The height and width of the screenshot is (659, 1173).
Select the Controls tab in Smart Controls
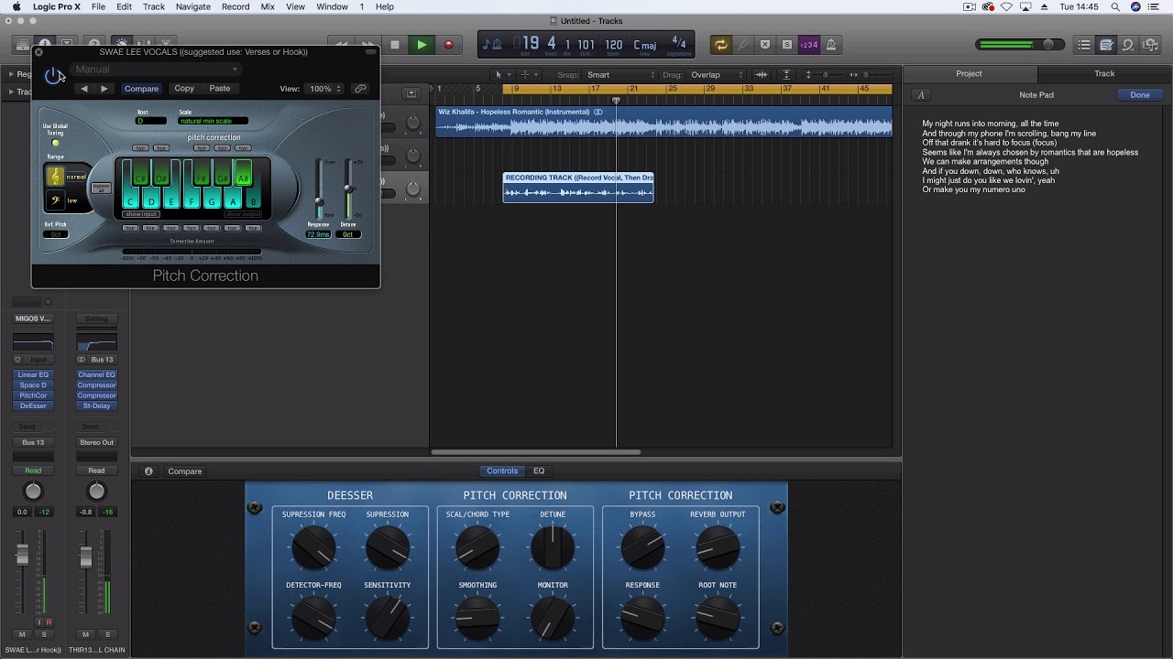pos(502,471)
